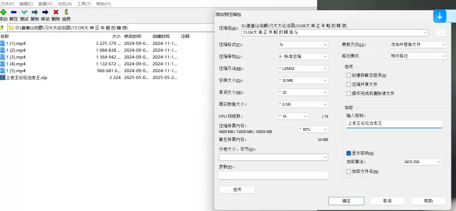Click file icon of 1 (3).mp4
Screen dimensions: 456x211
(2, 57)
